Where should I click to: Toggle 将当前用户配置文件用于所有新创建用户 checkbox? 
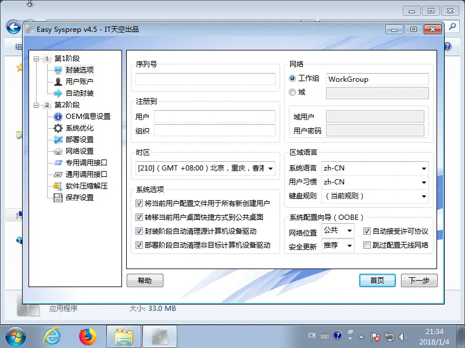click(x=139, y=204)
